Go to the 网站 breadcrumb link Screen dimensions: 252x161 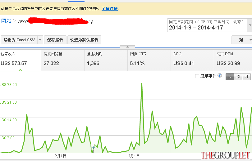6,21
